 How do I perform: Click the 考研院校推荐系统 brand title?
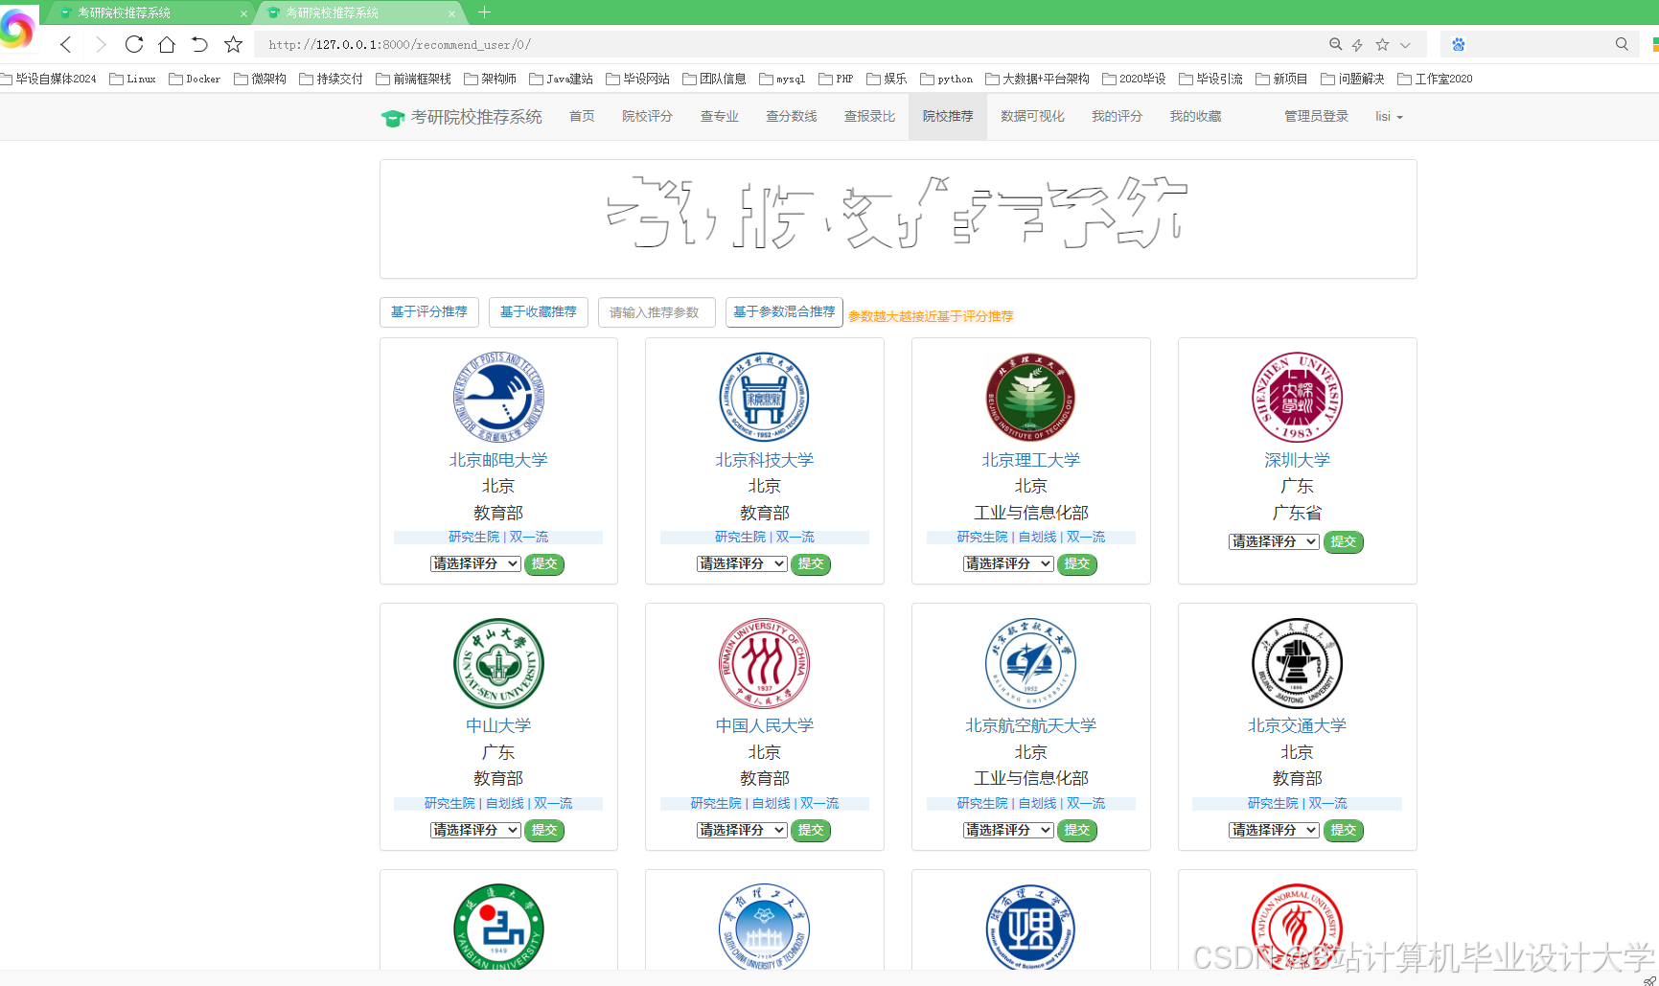[476, 117]
